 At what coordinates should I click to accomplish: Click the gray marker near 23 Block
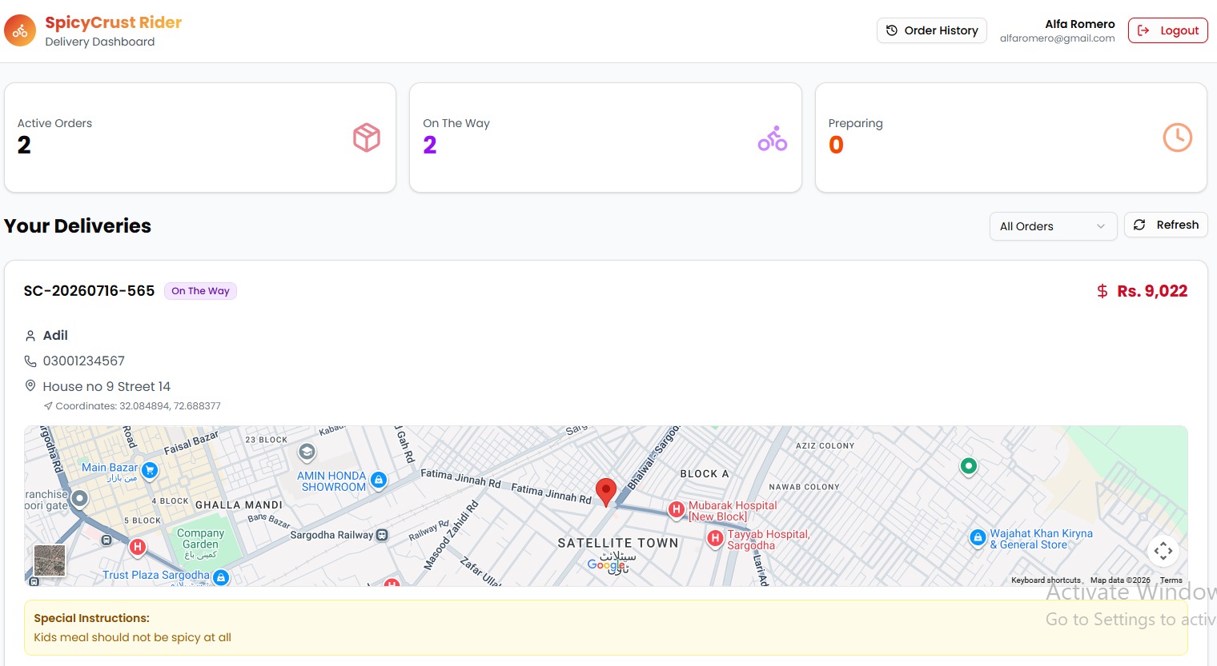(x=307, y=453)
